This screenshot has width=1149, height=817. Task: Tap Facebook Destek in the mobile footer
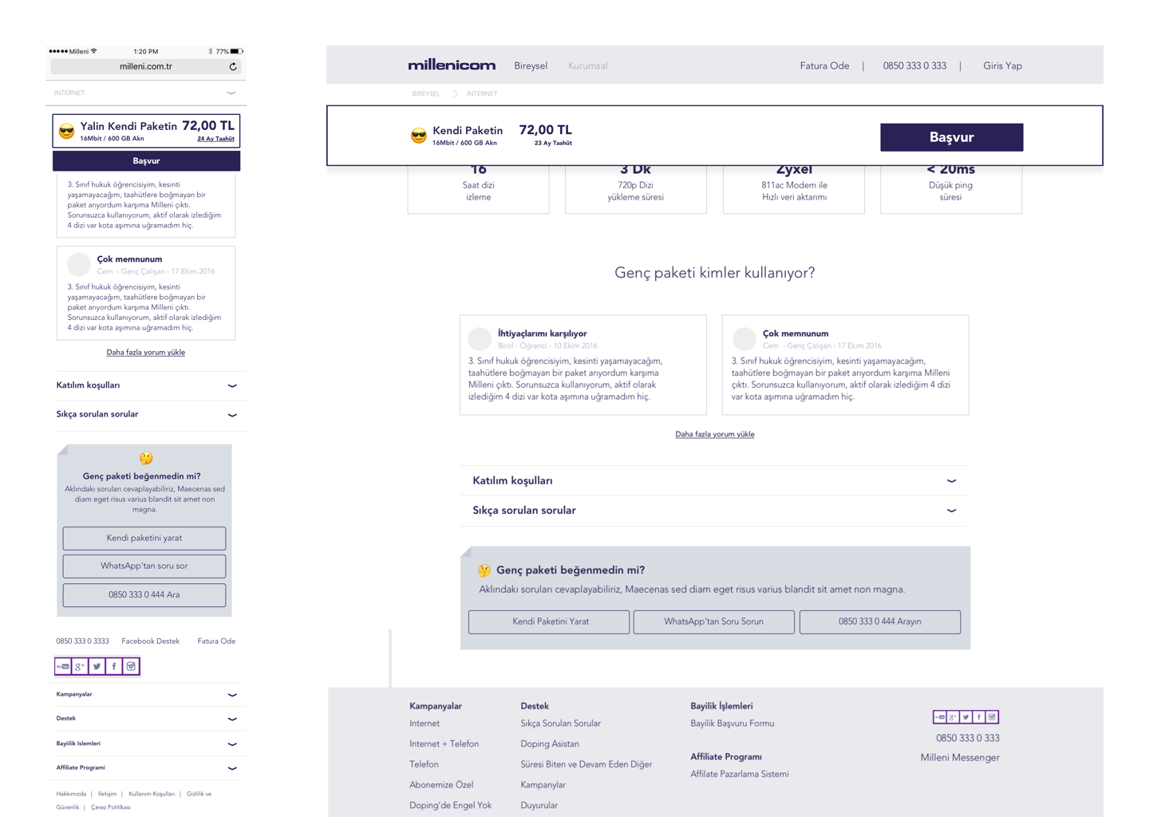pyautogui.click(x=151, y=641)
